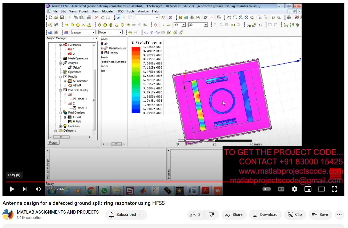Mute the video volume
348x228 pixels.
click(38, 189)
